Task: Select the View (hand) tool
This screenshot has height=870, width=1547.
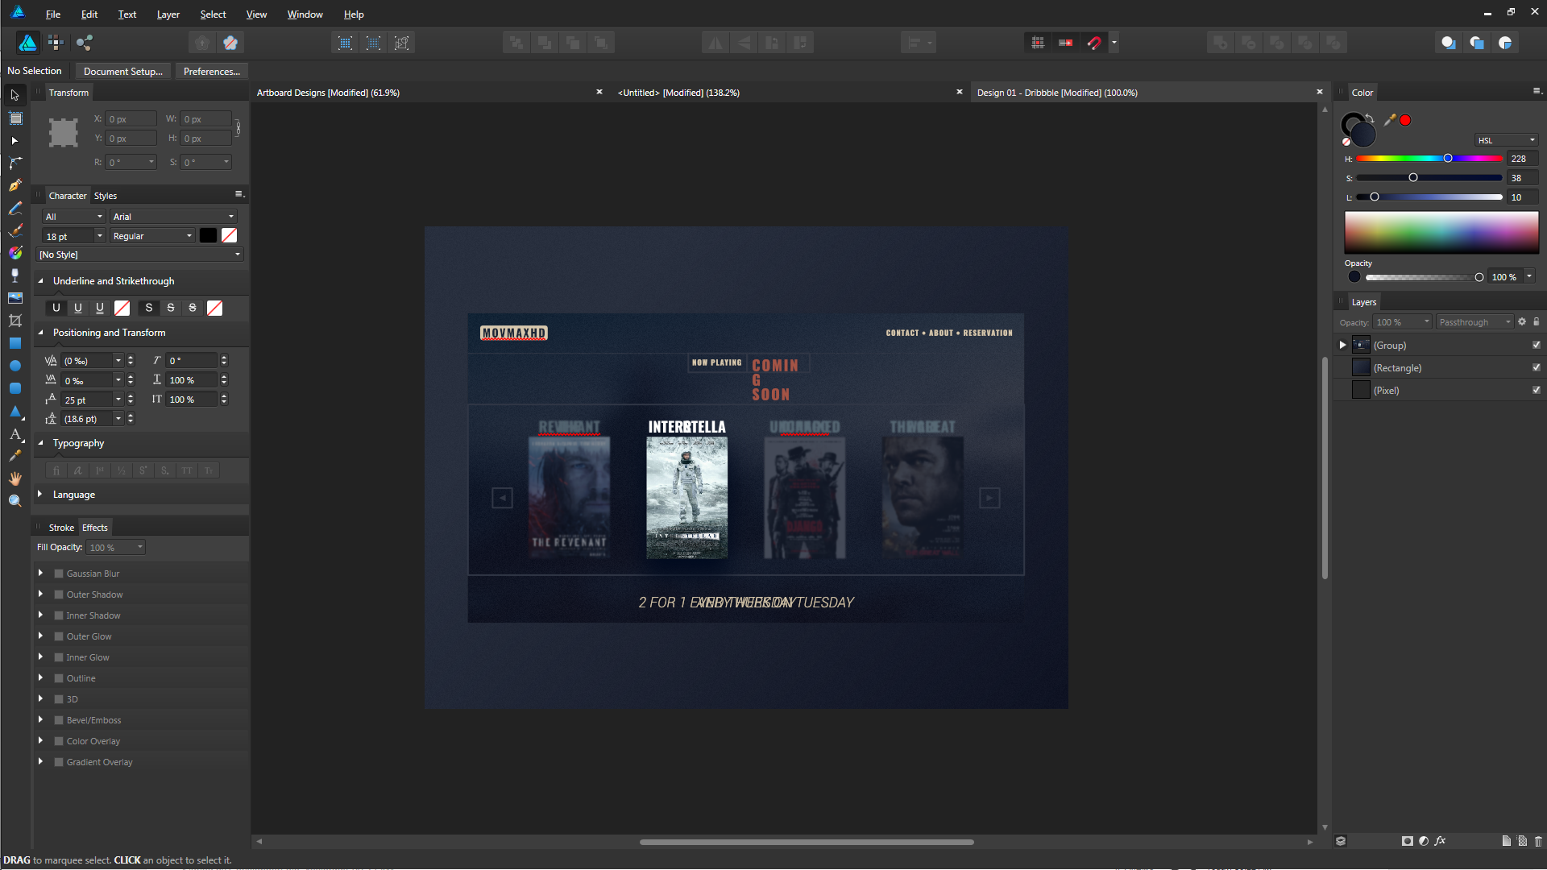Action: point(15,478)
